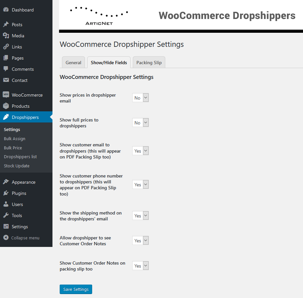This screenshot has height=298, width=303.
Task: Open the Links menu label
Action: click(x=17, y=47)
